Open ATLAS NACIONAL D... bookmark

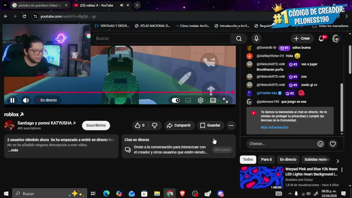152,26
